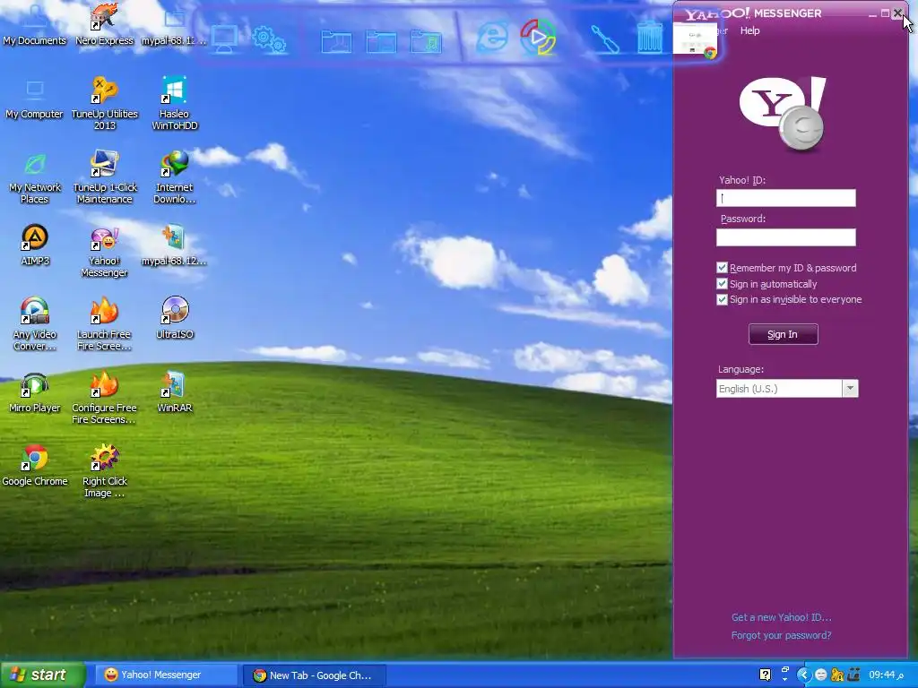
Task: Toggle Remember my ID & password checkbox
Action: pyautogui.click(x=722, y=267)
